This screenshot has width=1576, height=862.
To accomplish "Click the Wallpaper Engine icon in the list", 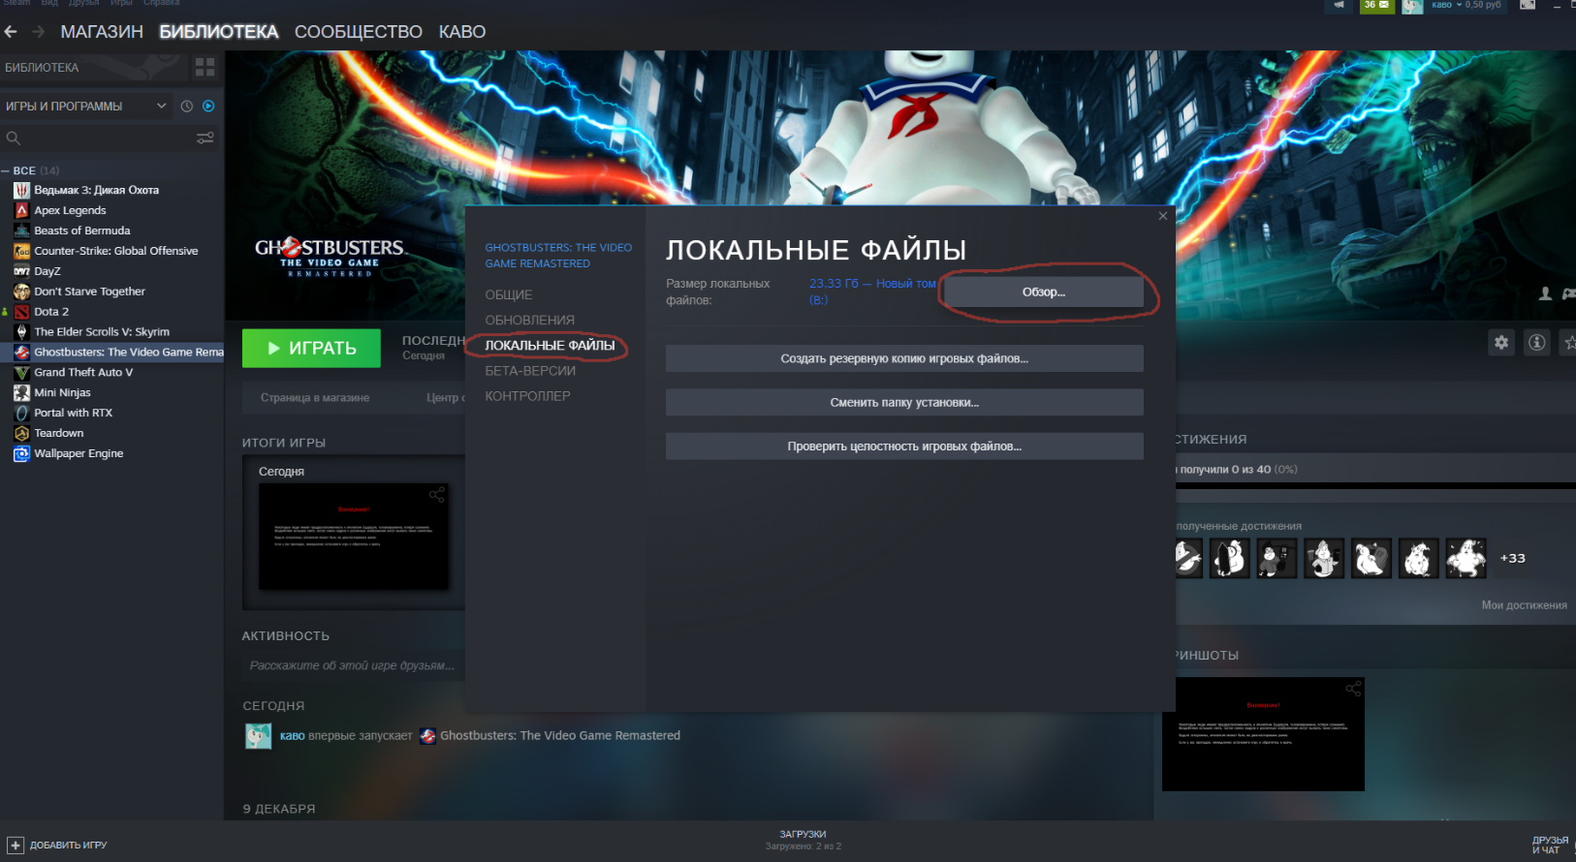I will point(21,453).
